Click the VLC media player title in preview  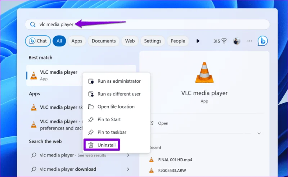click(x=204, y=93)
